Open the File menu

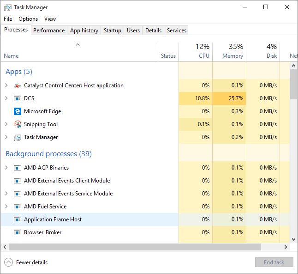8,19
